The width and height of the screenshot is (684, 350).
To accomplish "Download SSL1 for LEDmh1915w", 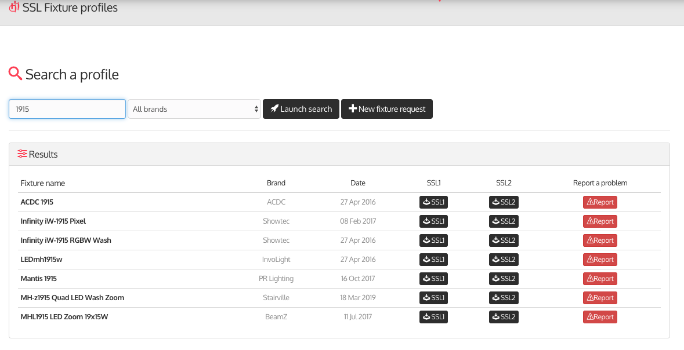I will tap(433, 260).
